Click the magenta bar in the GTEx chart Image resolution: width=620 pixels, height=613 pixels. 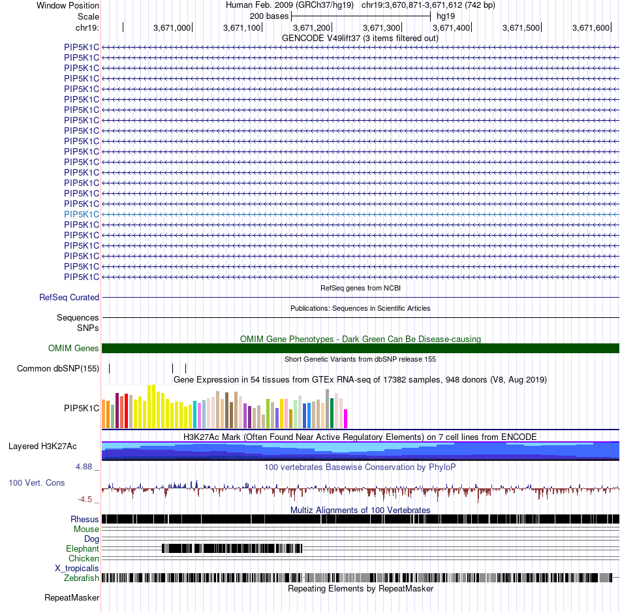346,419
